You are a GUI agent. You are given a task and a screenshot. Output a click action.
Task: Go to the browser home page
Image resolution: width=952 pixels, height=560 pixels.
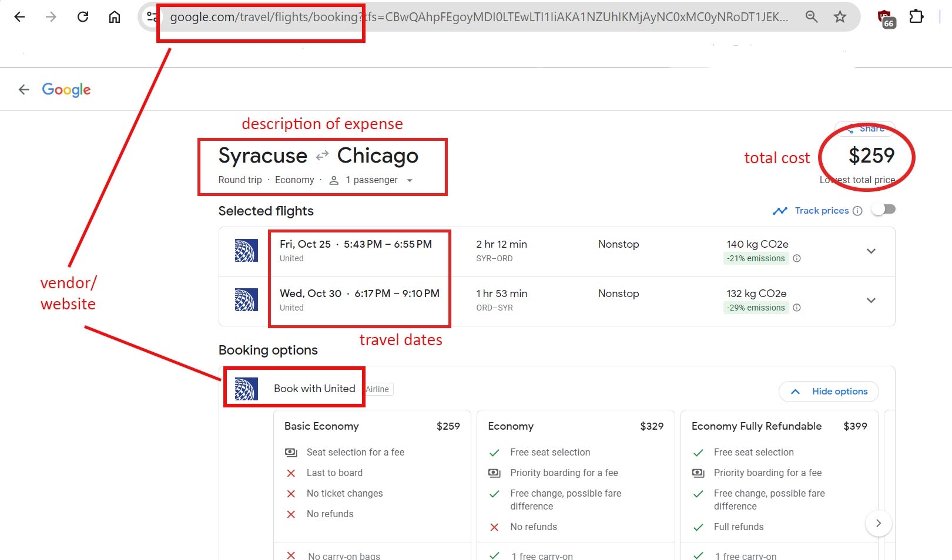[x=115, y=17]
